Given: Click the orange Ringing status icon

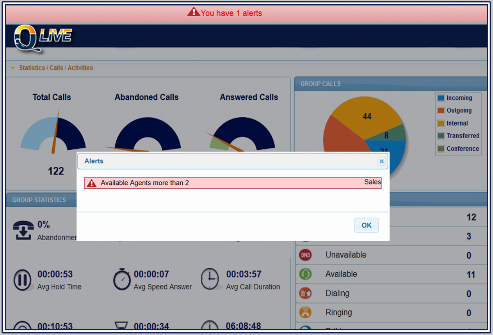Looking at the screenshot, I should 306,312.
